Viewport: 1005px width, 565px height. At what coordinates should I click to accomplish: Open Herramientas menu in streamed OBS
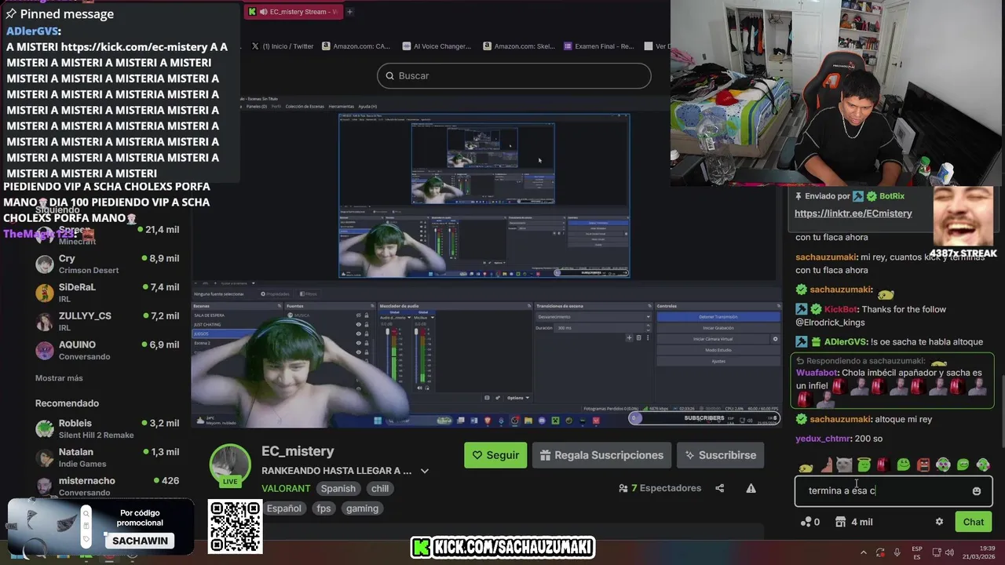pyautogui.click(x=341, y=107)
